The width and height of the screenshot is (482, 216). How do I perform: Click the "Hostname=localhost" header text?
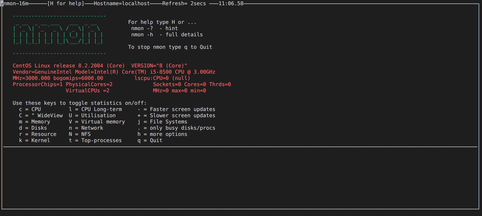[122, 4]
